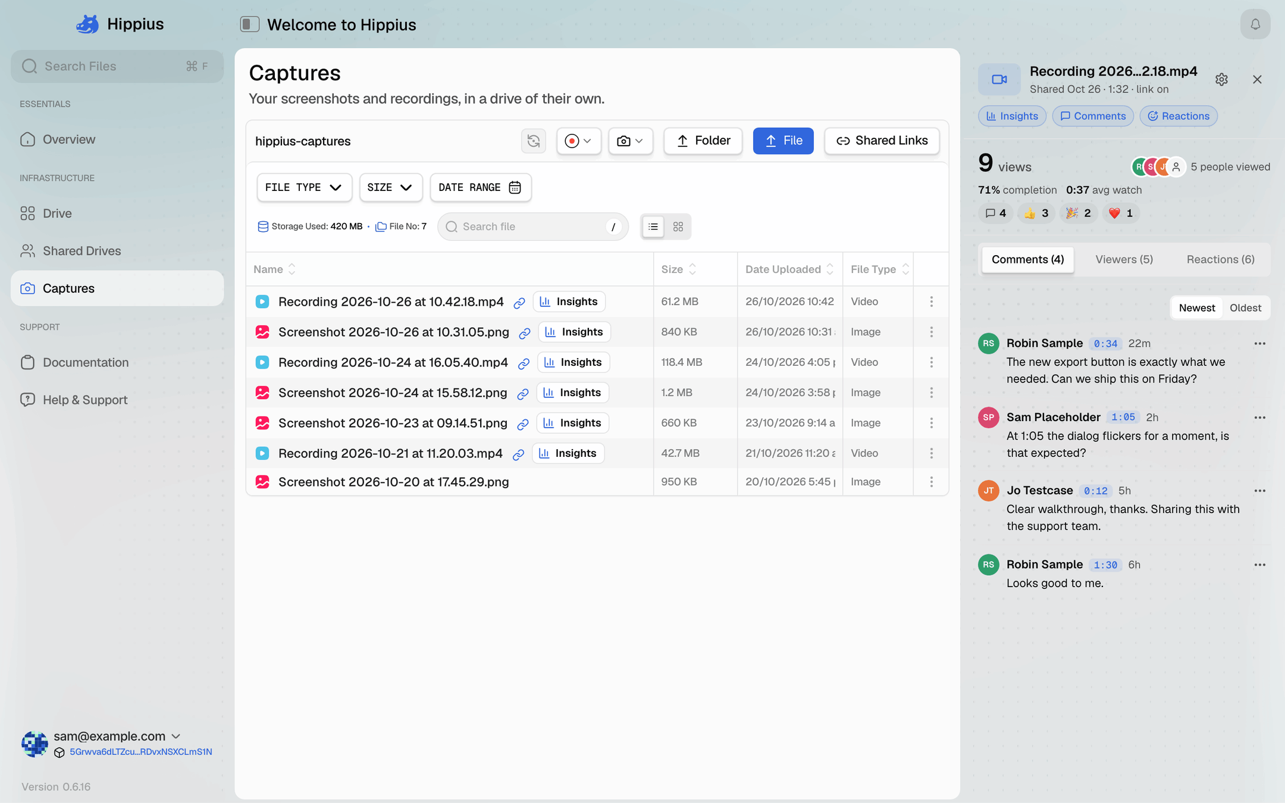Screen dimensions: 1285x803
Task: Click the Search file input
Action: [x=532, y=227]
